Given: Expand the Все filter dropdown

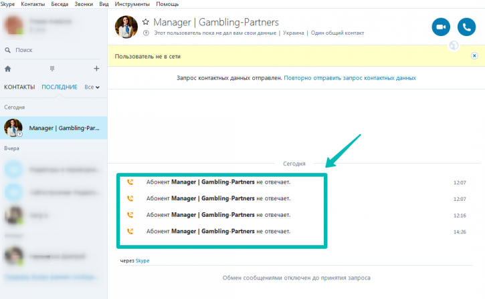Looking at the screenshot, I should (x=92, y=87).
